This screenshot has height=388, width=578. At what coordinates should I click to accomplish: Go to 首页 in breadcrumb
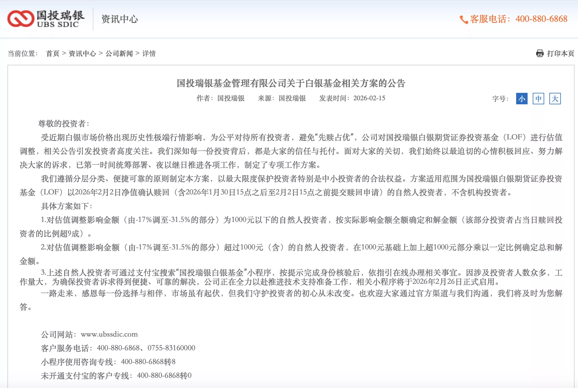pos(53,54)
